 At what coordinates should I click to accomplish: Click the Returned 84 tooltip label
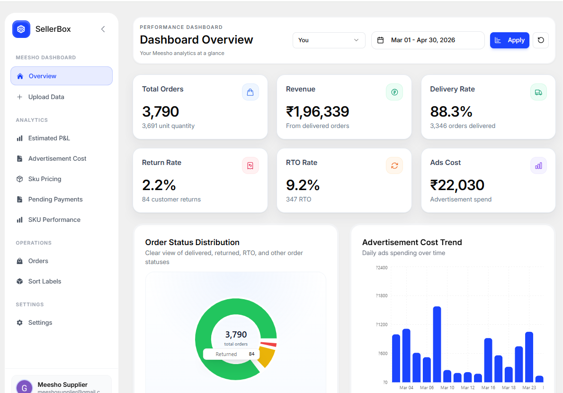(232, 354)
